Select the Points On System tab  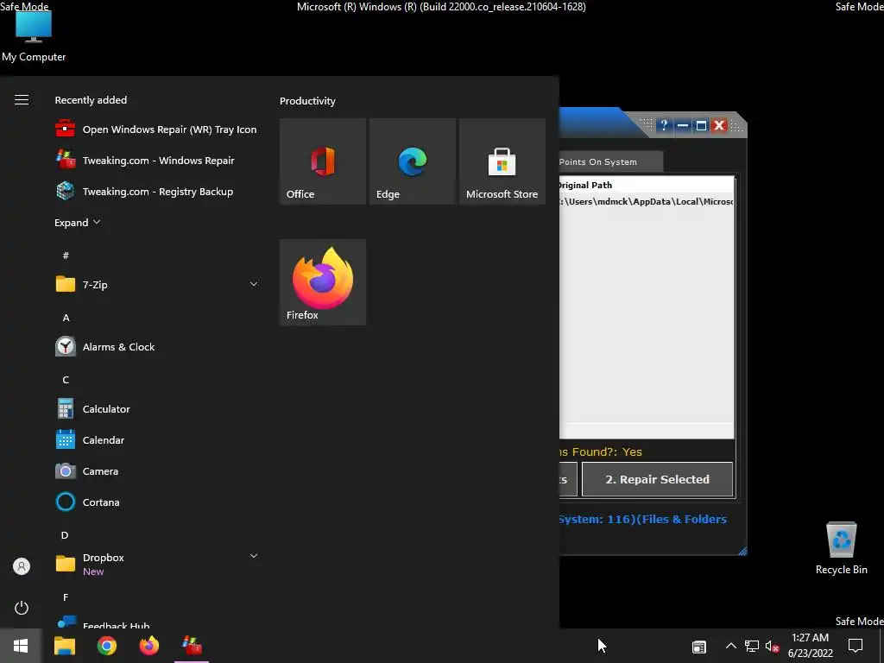coord(610,161)
